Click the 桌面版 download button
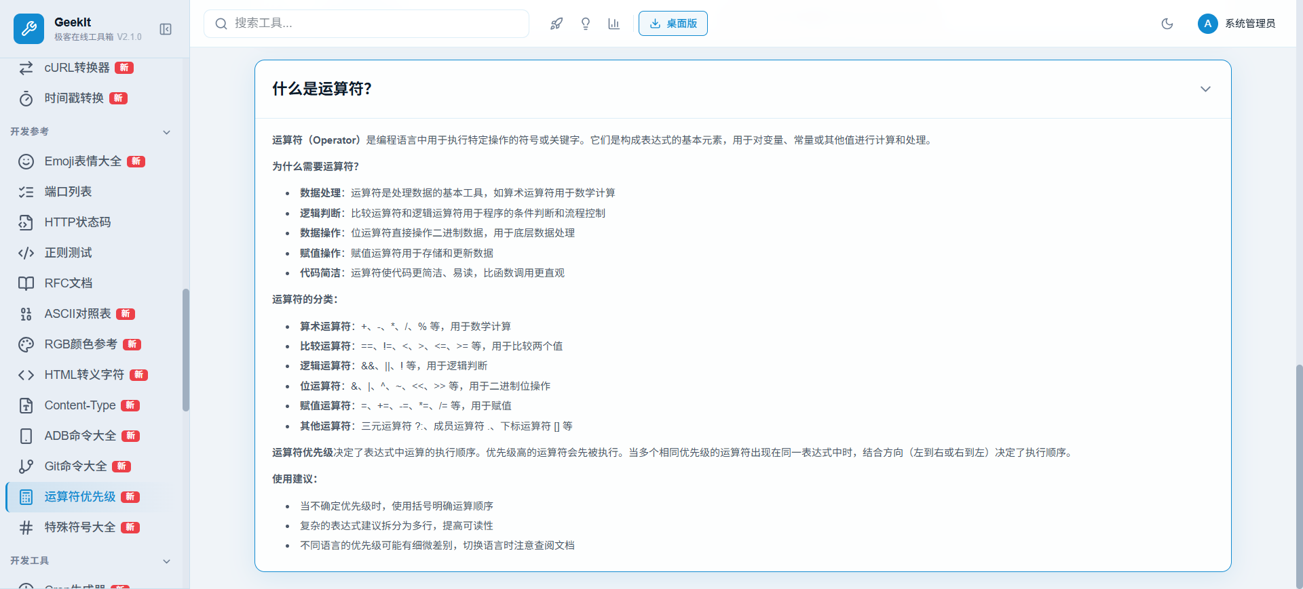This screenshot has height=589, width=1303. coord(673,24)
